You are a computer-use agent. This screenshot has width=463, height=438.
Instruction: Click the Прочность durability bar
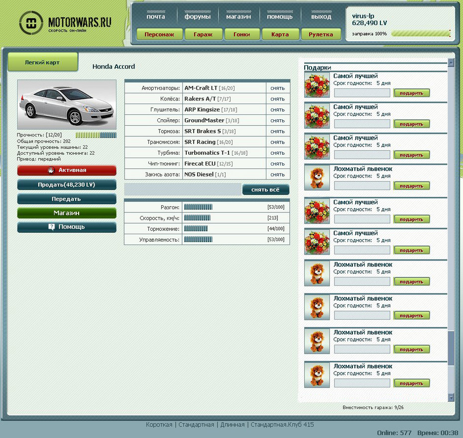coord(96,135)
